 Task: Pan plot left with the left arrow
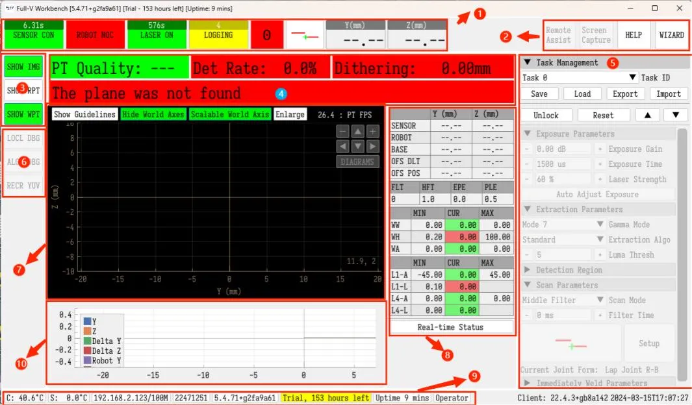(x=343, y=146)
